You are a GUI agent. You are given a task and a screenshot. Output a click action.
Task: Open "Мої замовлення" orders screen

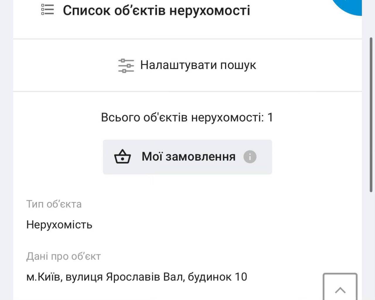(187, 157)
